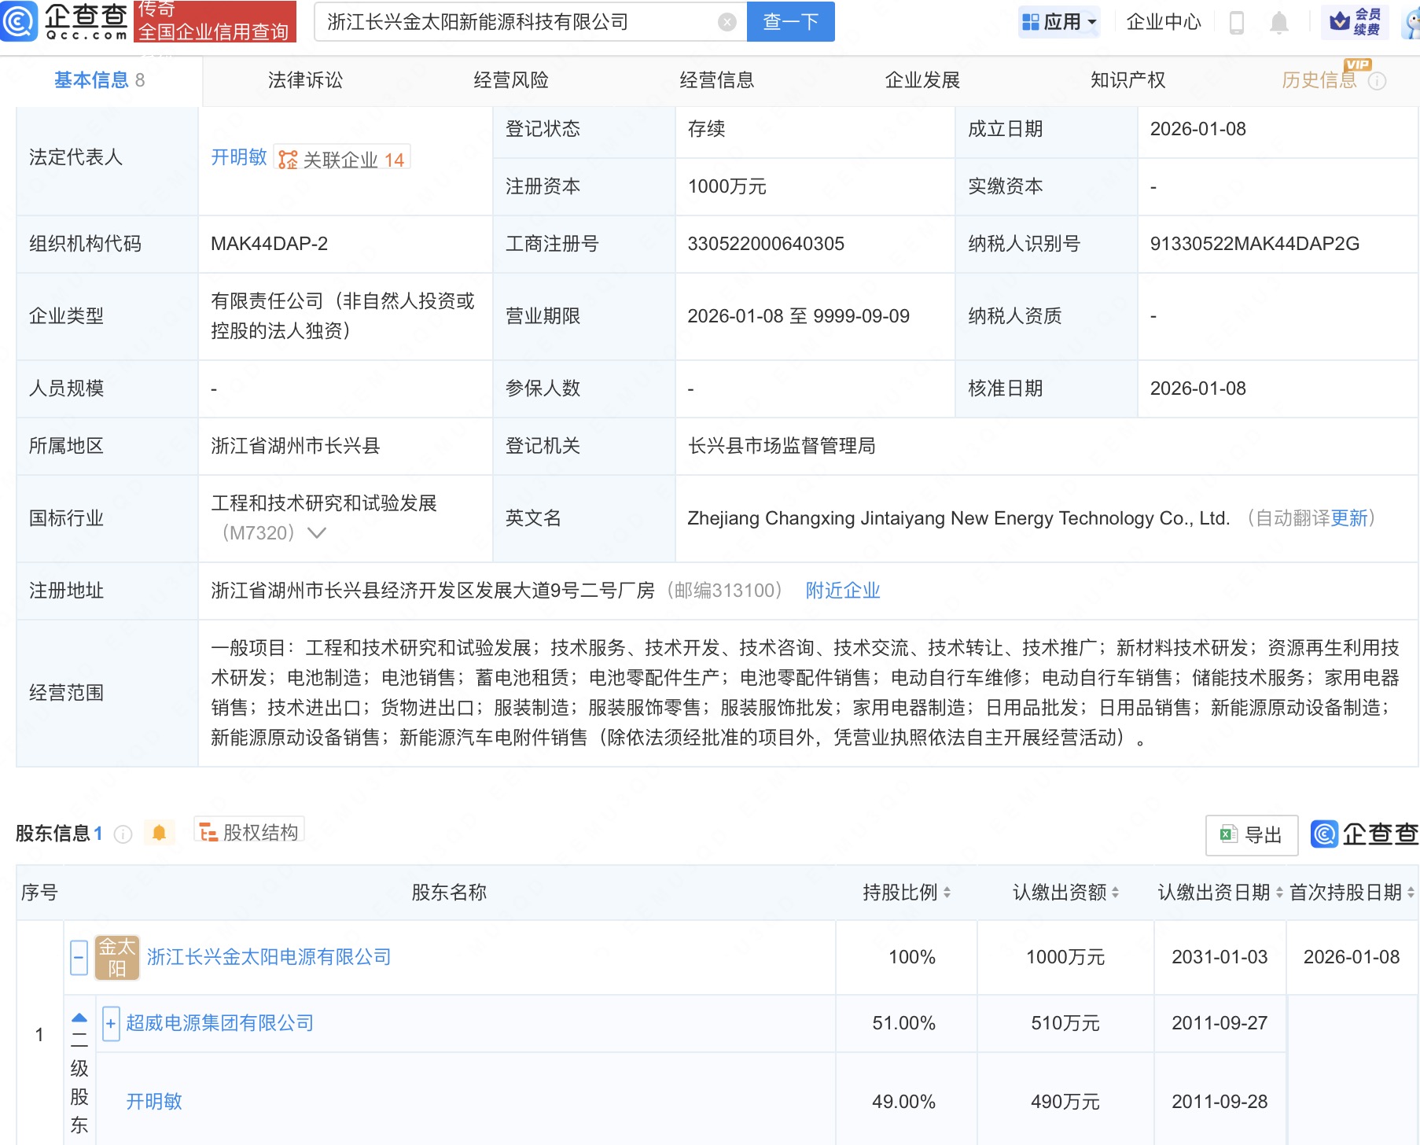Switch to the 法律诉讼 tab
Viewport: 1420px width, 1145px height.
coord(305,80)
